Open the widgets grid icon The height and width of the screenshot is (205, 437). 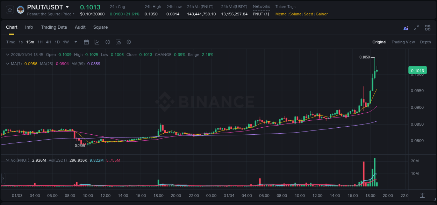pyautogui.click(x=428, y=27)
